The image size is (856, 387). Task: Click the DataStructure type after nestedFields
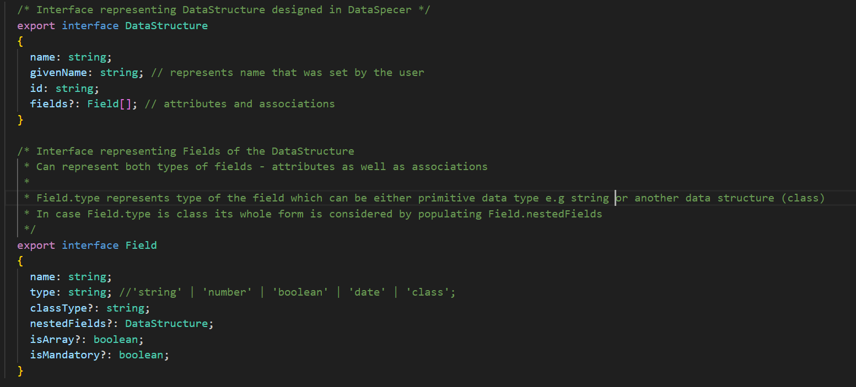[166, 324]
